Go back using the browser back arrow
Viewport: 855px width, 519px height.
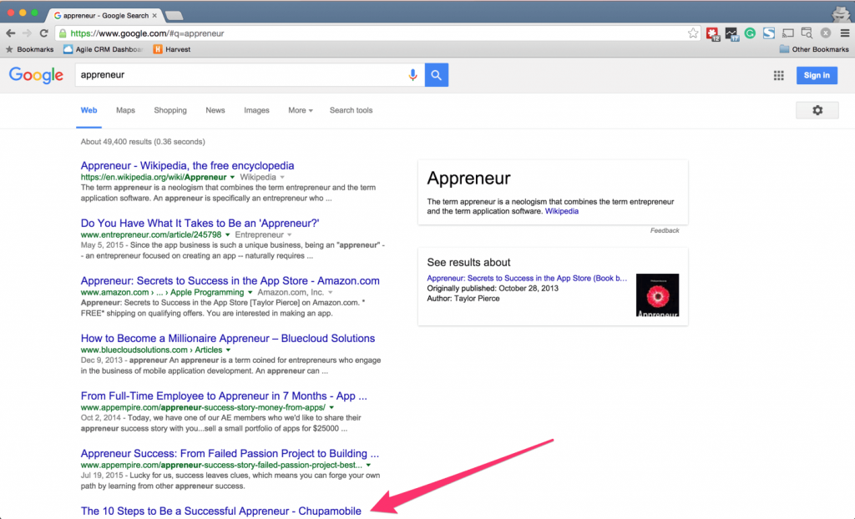pyautogui.click(x=10, y=33)
